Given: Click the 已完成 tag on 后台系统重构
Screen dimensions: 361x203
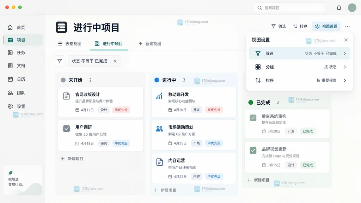Looking at the screenshot, I should tap(308, 131).
